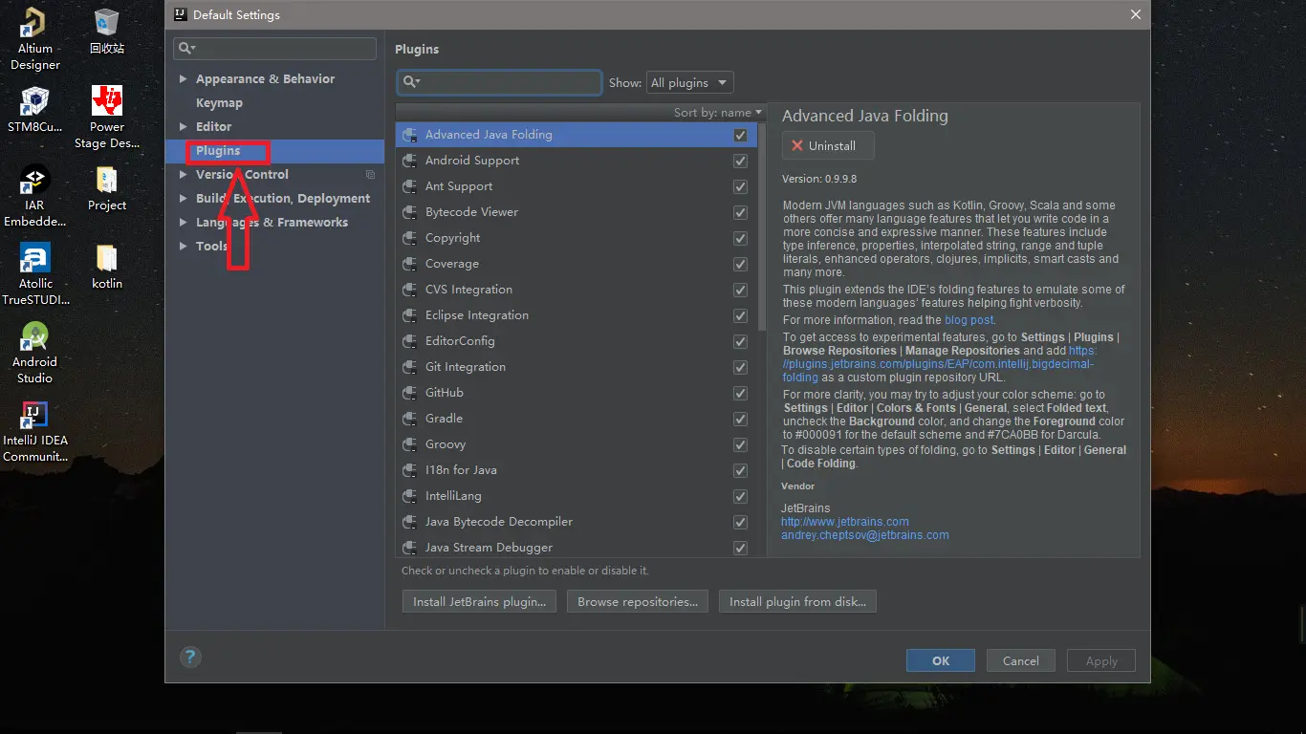
Task: Click plugin icon beside Advanced Java Folding
Action: pyautogui.click(x=409, y=135)
